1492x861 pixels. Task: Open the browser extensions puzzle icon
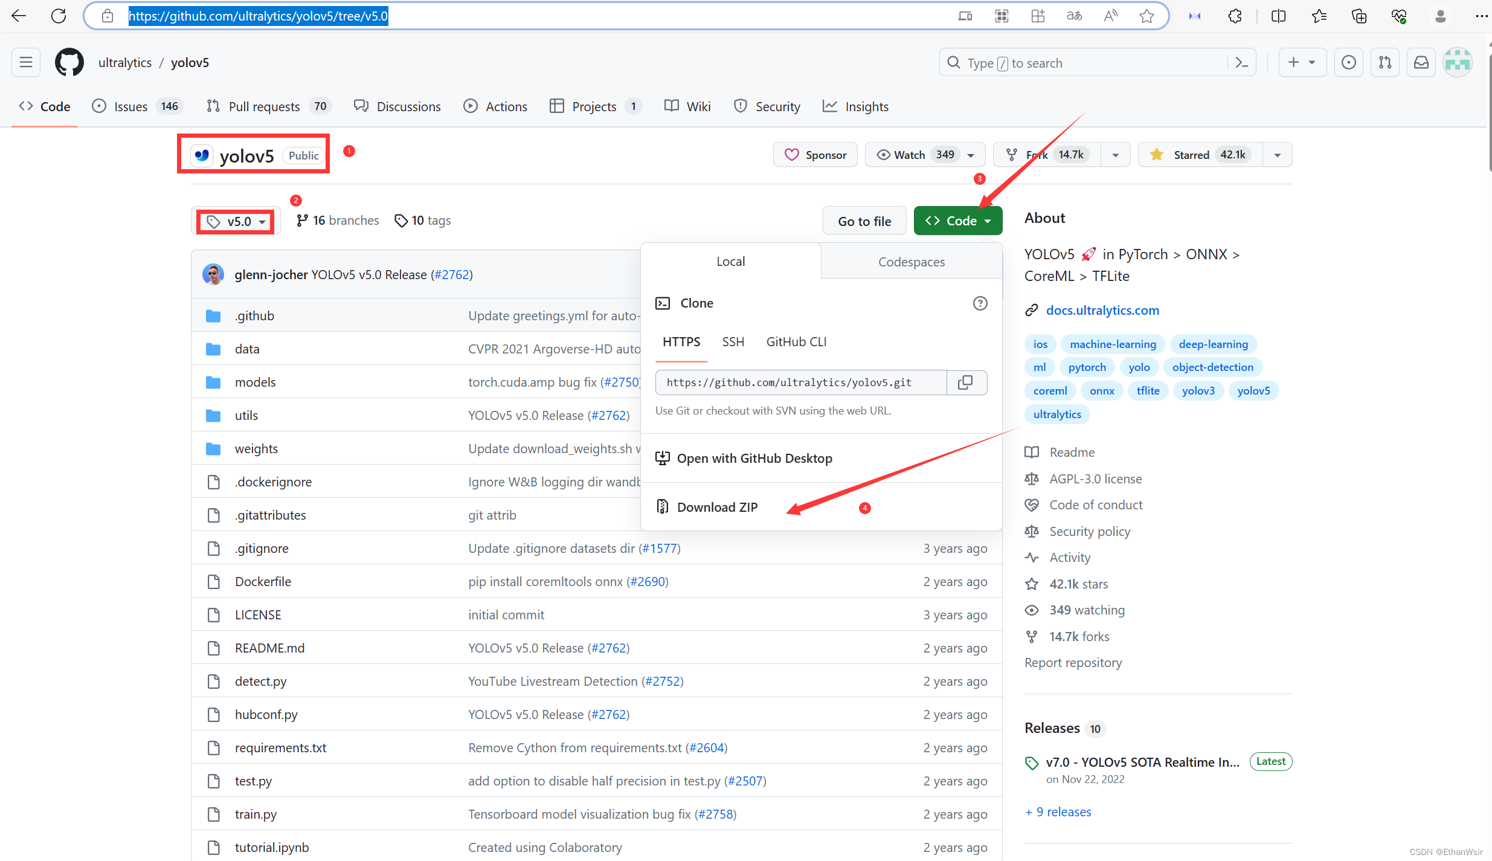[x=1235, y=16]
